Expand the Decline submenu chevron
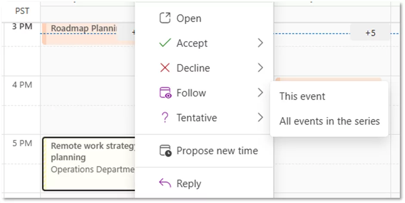The width and height of the screenshot is (405, 203). (x=260, y=68)
